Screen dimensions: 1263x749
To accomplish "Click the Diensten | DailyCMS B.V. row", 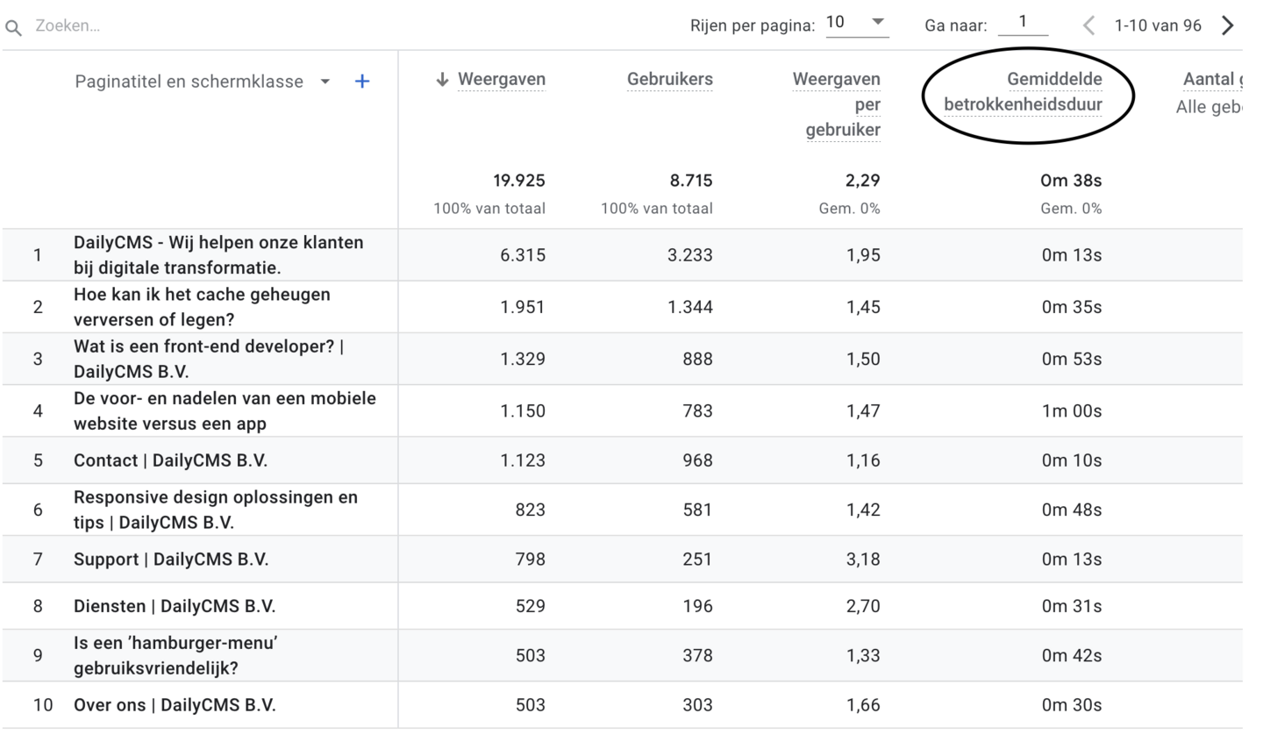I will (174, 606).
